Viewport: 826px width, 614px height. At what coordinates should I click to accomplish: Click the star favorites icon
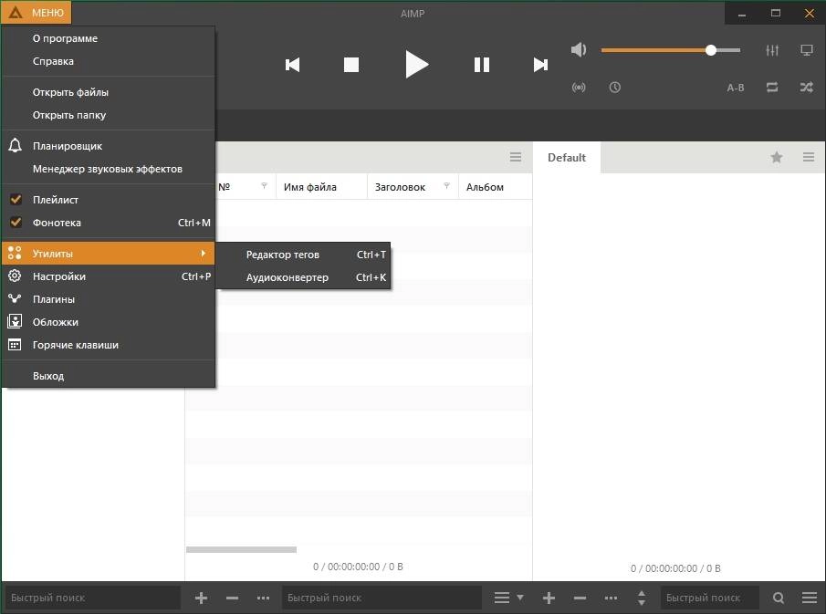tap(776, 157)
